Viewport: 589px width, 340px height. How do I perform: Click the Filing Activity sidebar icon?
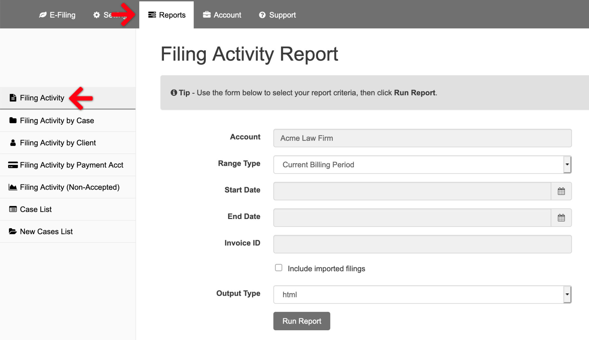[12, 97]
